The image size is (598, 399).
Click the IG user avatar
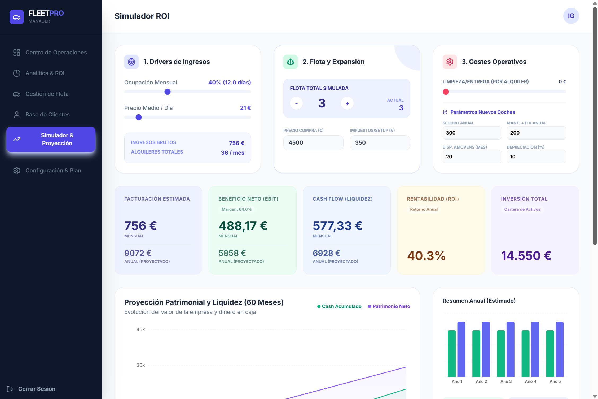(x=571, y=16)
